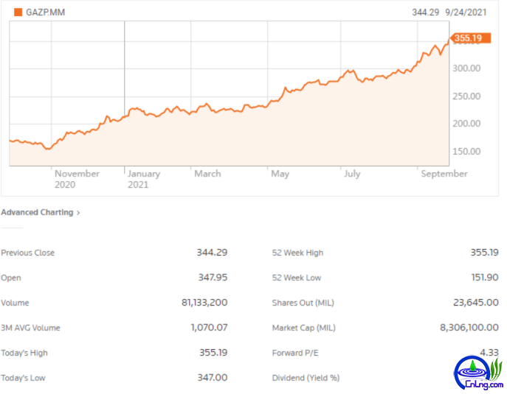
Task: Click the CnLng.com watermark logo
Action: point(478,373)
